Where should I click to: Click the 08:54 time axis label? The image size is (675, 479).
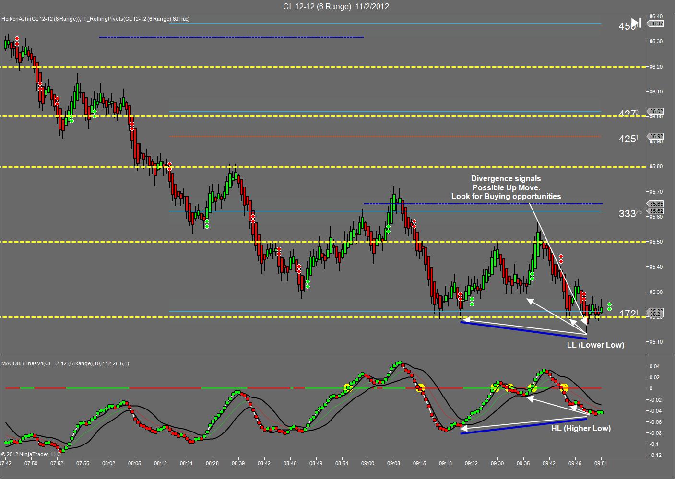coord(342,464)
